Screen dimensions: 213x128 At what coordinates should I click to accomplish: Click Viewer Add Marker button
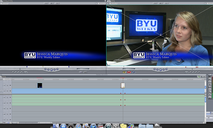[21, 72]
